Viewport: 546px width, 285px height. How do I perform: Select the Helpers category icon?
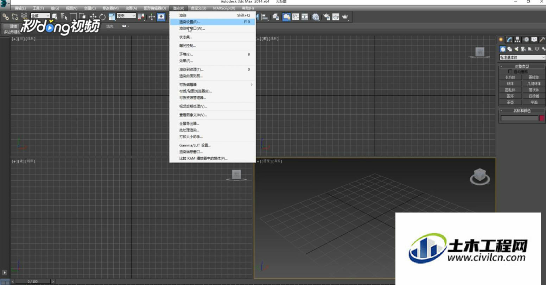click(530, 49)
